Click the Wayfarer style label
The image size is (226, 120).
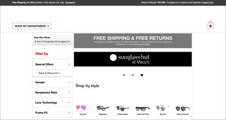(x=103, y=114)
